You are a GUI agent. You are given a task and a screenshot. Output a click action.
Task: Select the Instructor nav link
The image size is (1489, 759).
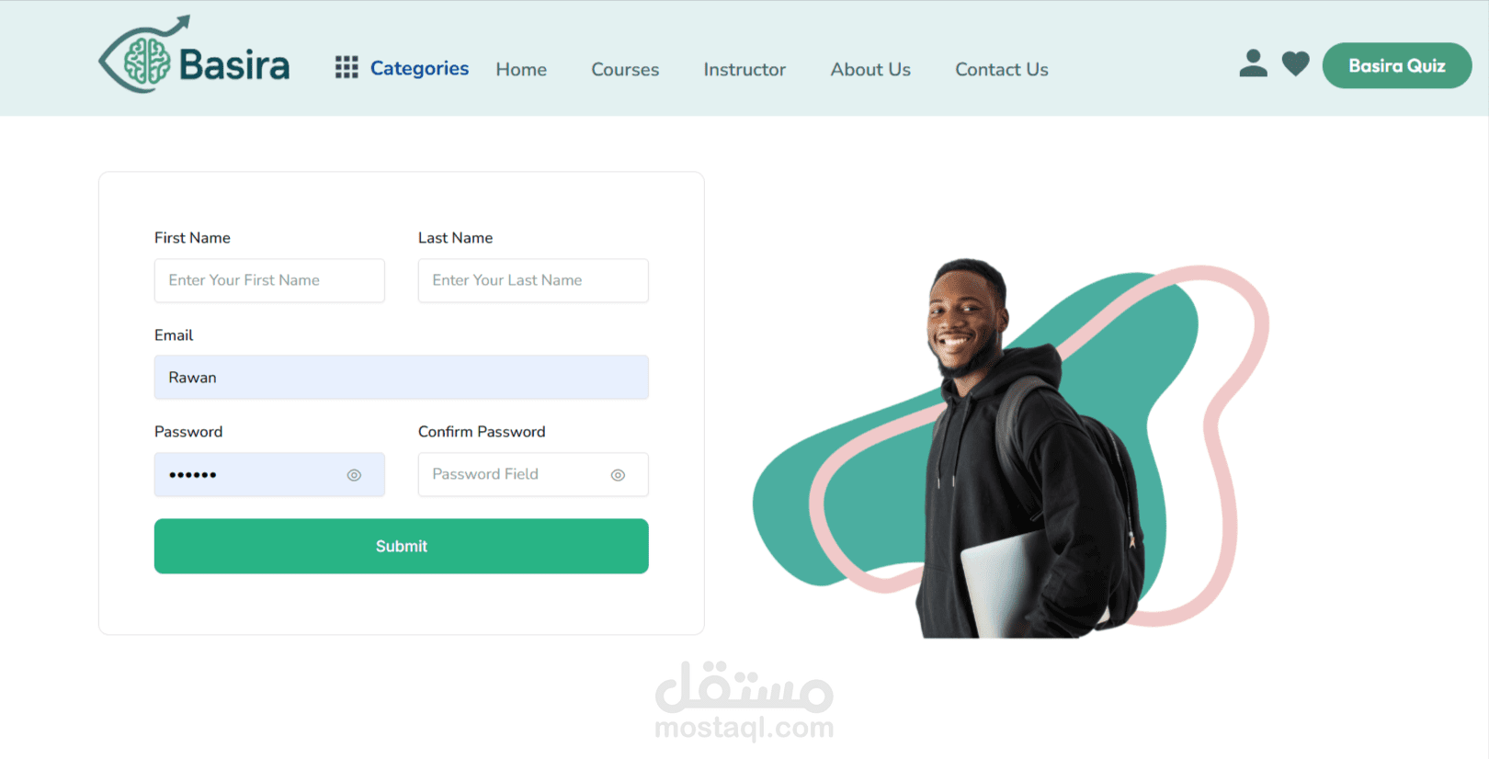pos(744,69)
